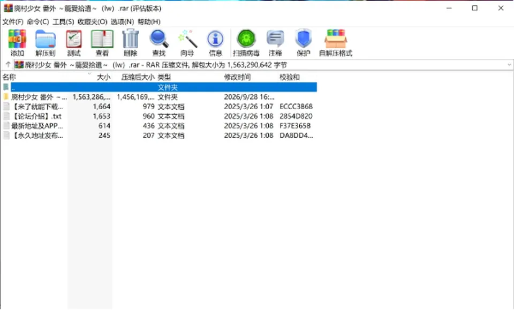The height and width of the screenshot is (310, 514).
Task: Open the 查看 (View) book icon
Action: click(x=102, y=43)
